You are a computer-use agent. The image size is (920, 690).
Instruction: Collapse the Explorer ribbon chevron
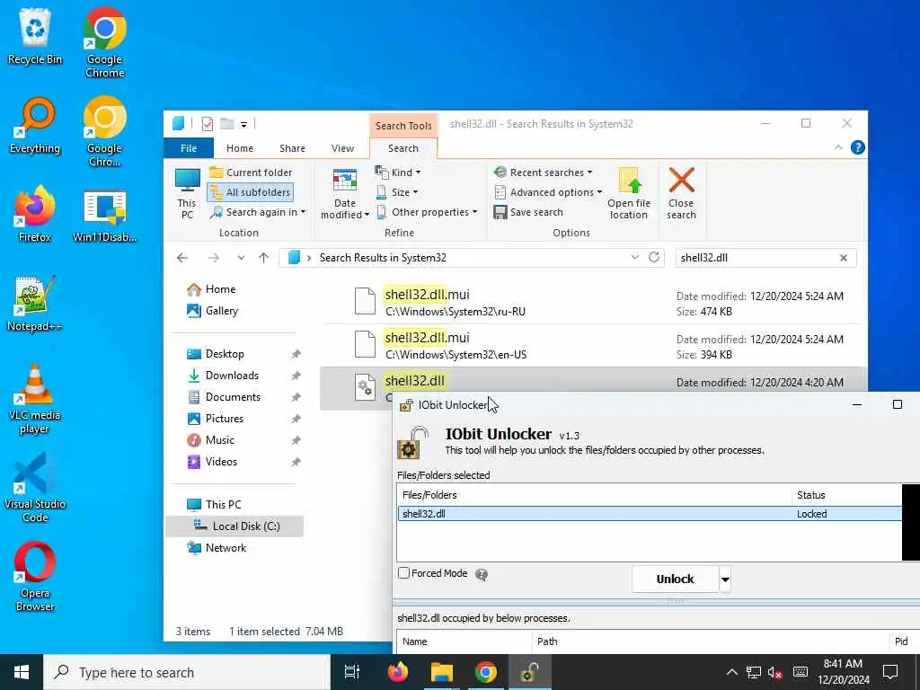pyautogui.click(x=838, y=148)
